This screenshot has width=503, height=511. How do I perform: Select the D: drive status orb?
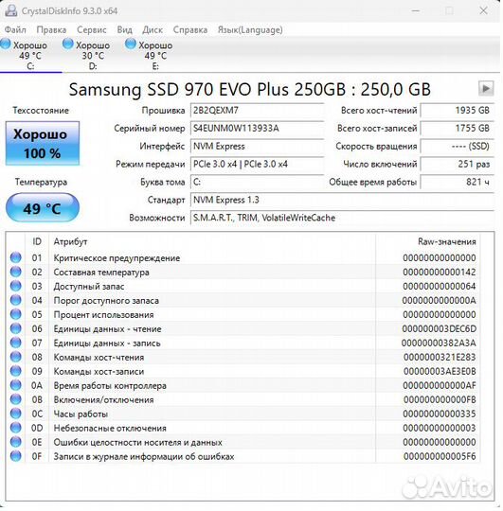pos(68,44)
